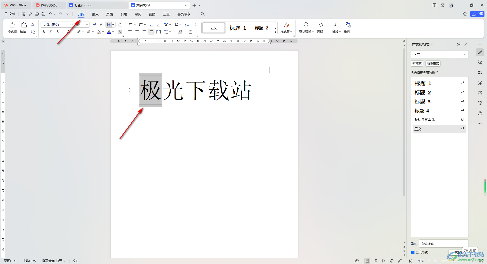Click the Undo arrow icon
487x264 pixels.
click(x=50, y=14)
